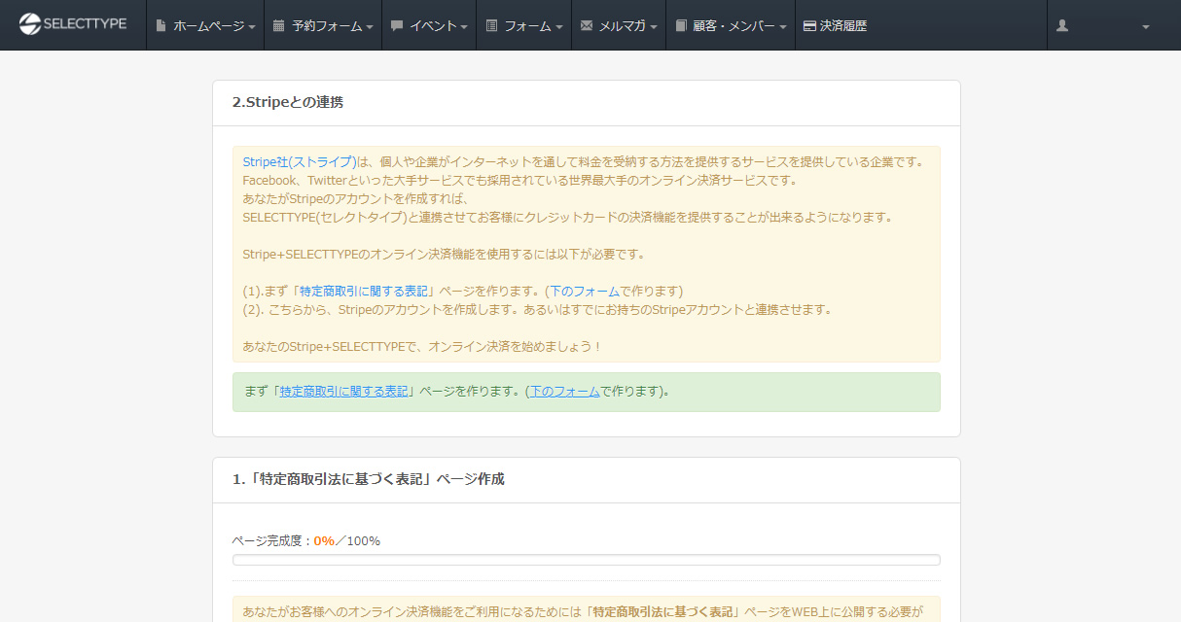
Task: Open the メルマガ menu
Action: tap(623, 26)
